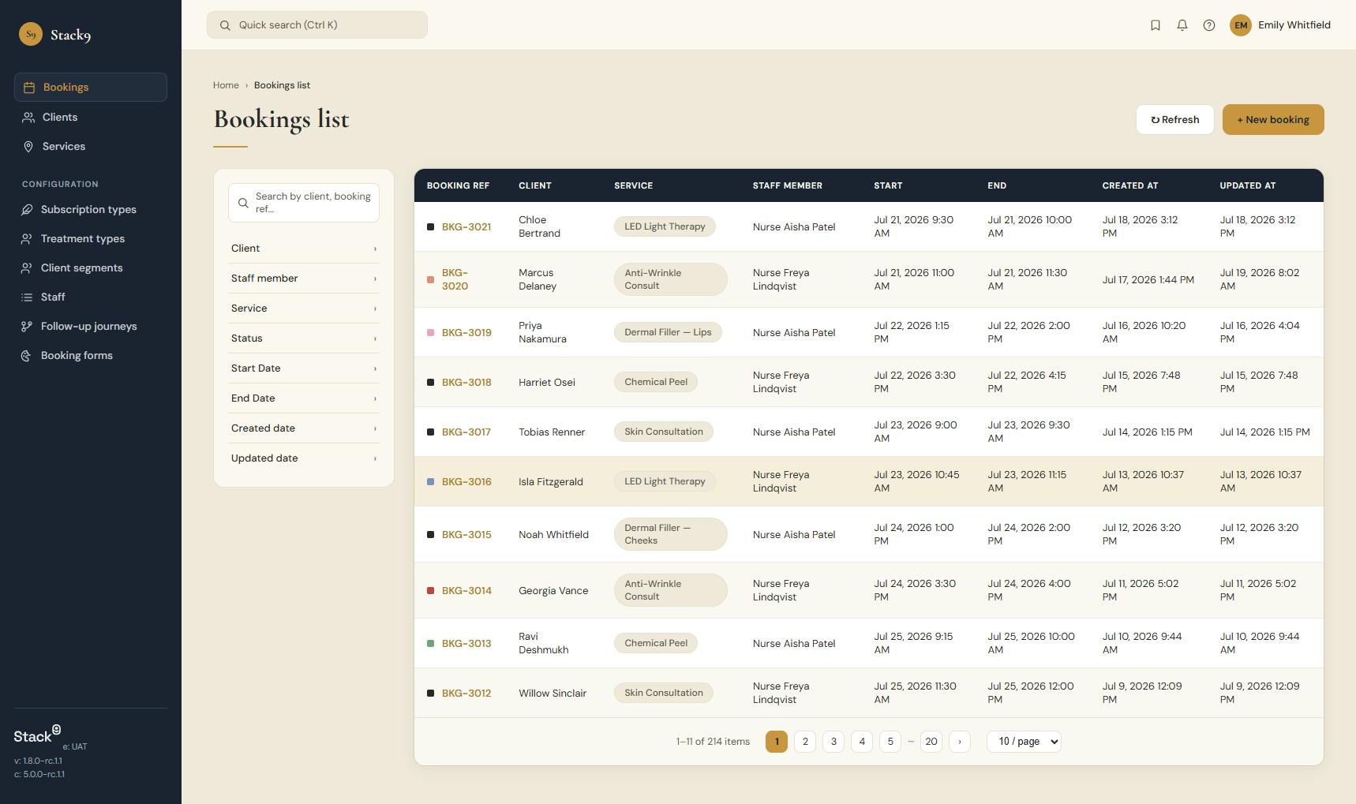This screenshot has width=1356, height=804.
Task: Open booking BKG-3017
Action: pos(466,432)
